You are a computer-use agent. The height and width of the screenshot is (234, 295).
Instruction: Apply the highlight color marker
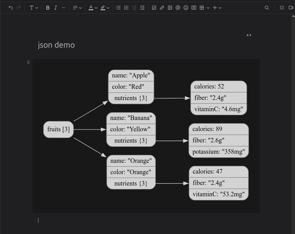103,8
